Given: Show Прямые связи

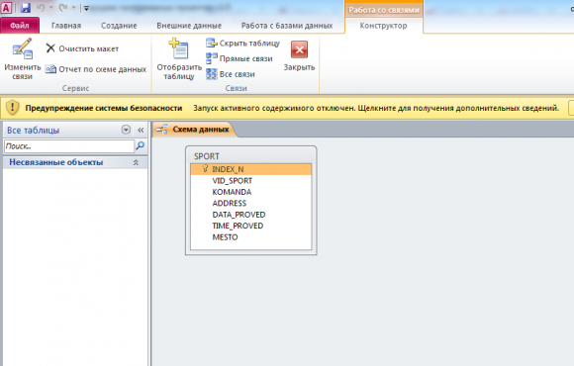Looking at the screenshot, I should coord(239,58).
